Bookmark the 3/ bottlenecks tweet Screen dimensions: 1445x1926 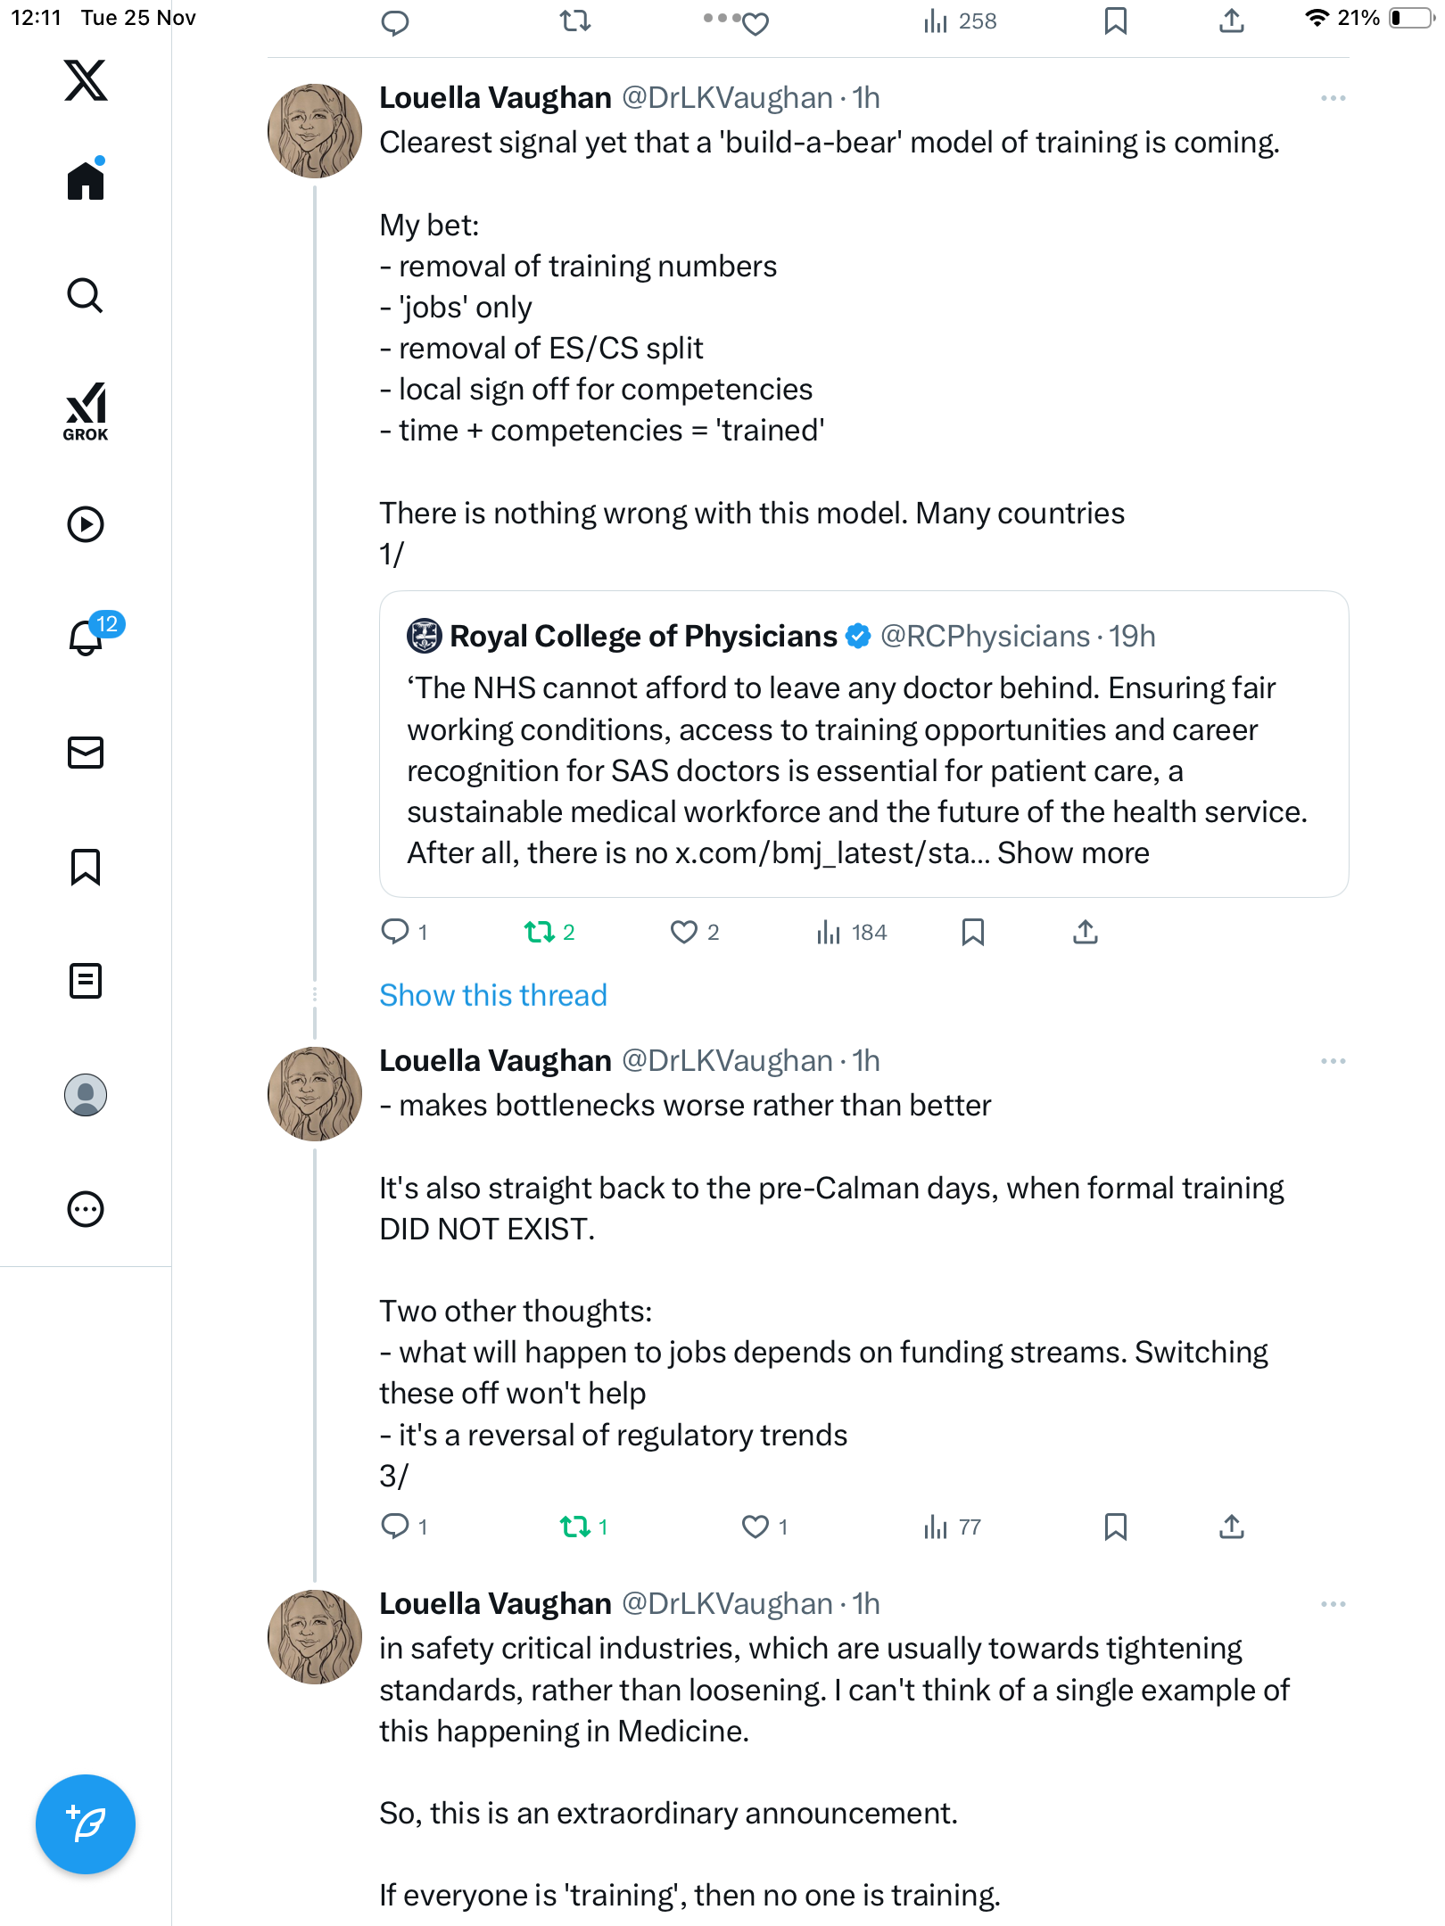[x=1115, y=1527]
